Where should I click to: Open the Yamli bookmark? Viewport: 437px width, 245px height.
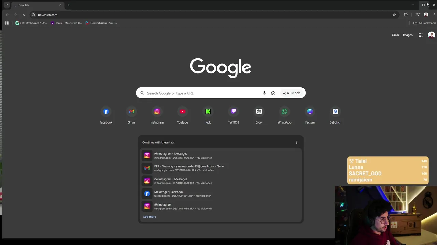click(66, 23)
